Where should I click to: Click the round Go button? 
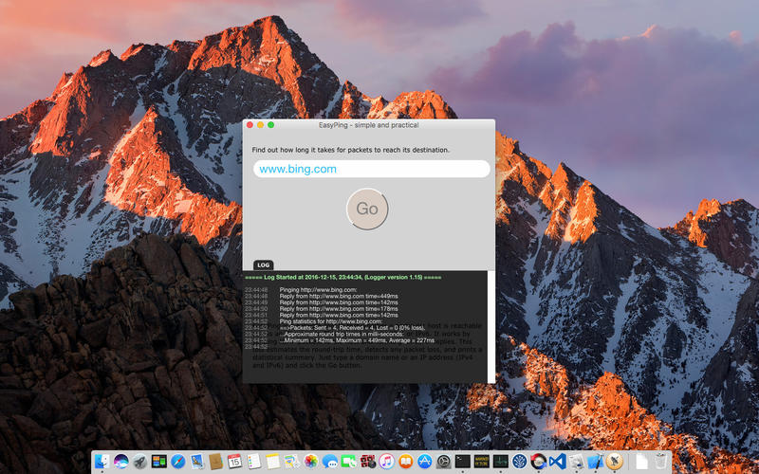(x=367, y=209)
